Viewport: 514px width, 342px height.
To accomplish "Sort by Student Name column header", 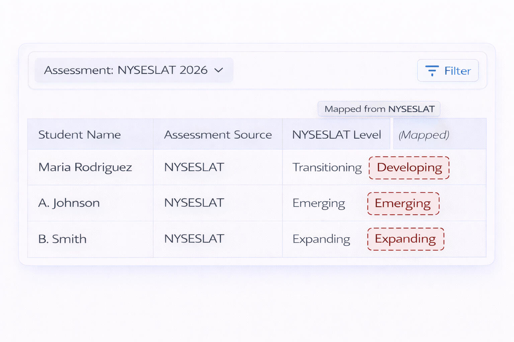I will pos(80,135).
